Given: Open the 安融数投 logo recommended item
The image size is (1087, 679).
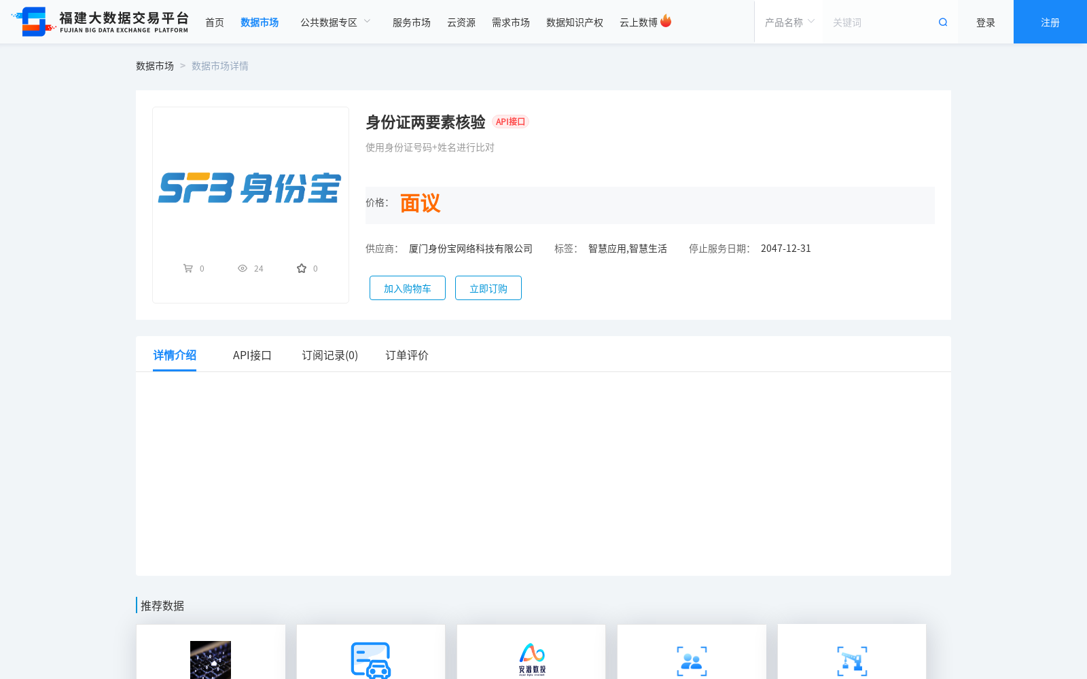Looking at the screenshot, I should point(532,659).
